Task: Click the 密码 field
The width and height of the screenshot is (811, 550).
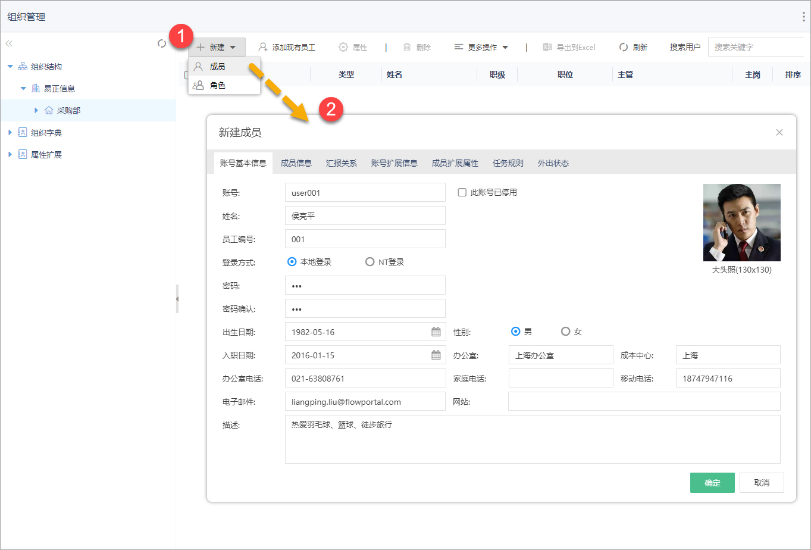Action: (365, 285)
